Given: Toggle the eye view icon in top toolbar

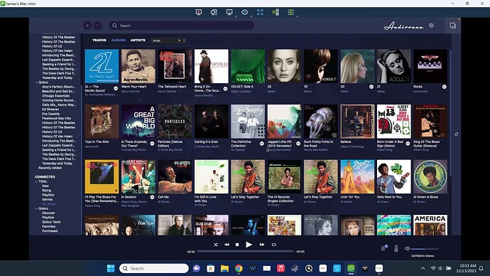Looking at the screenshot, I should coord(245,12).
